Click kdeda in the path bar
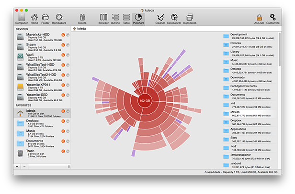 click(79, 29)
